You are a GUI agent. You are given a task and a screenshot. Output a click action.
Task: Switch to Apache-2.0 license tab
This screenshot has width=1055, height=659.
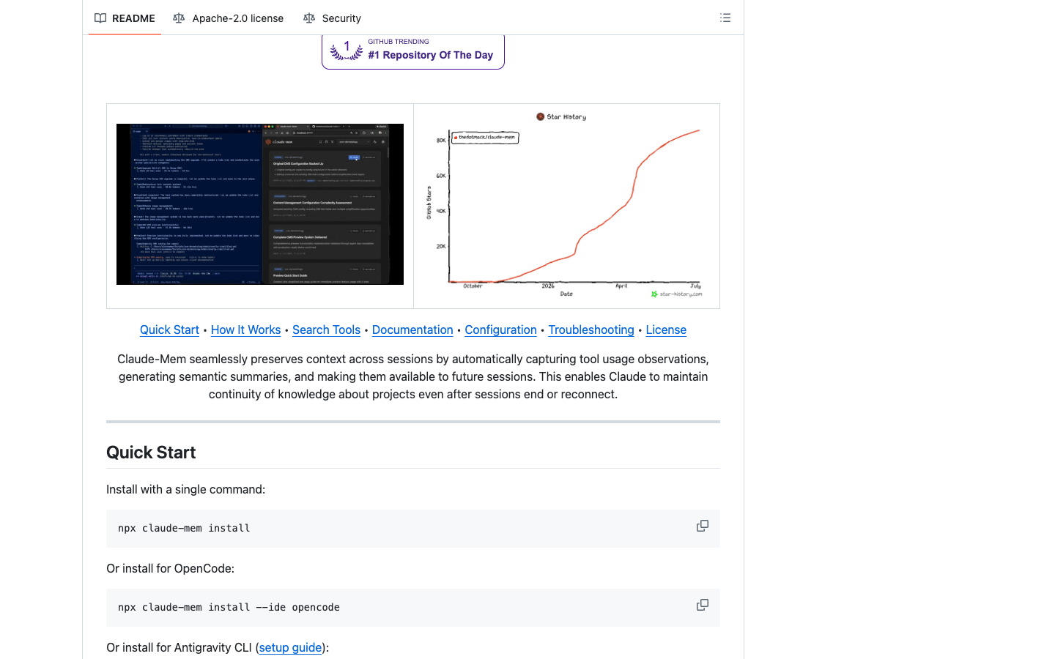(x=229, y=18)
